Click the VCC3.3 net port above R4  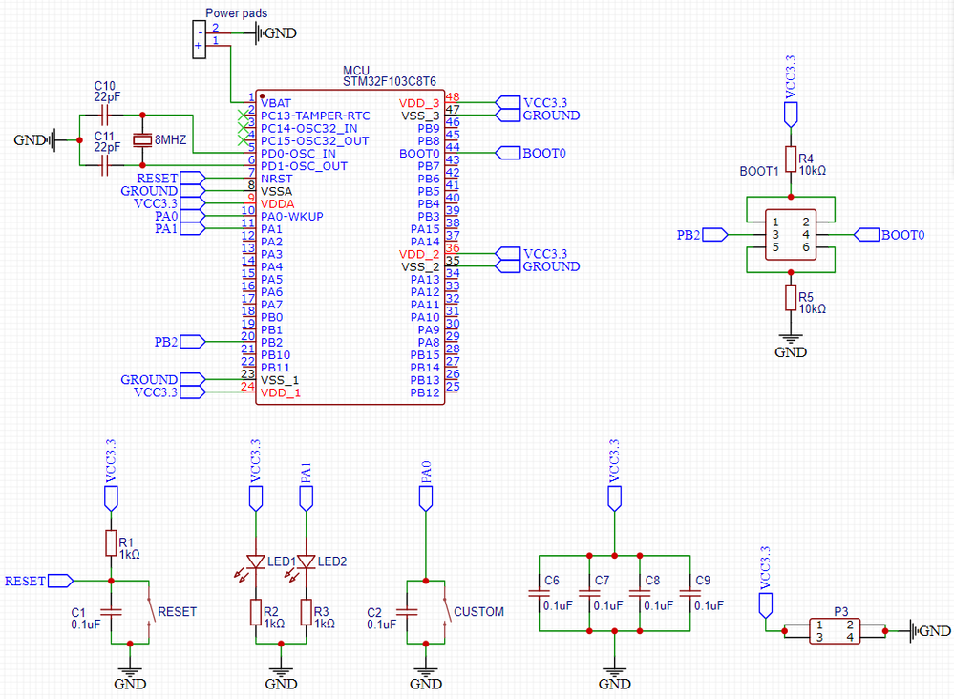(791, 92)
